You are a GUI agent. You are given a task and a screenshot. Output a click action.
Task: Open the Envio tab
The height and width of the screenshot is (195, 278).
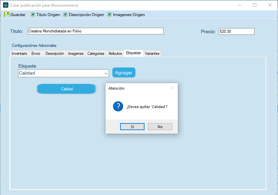(x=36, y=54)
